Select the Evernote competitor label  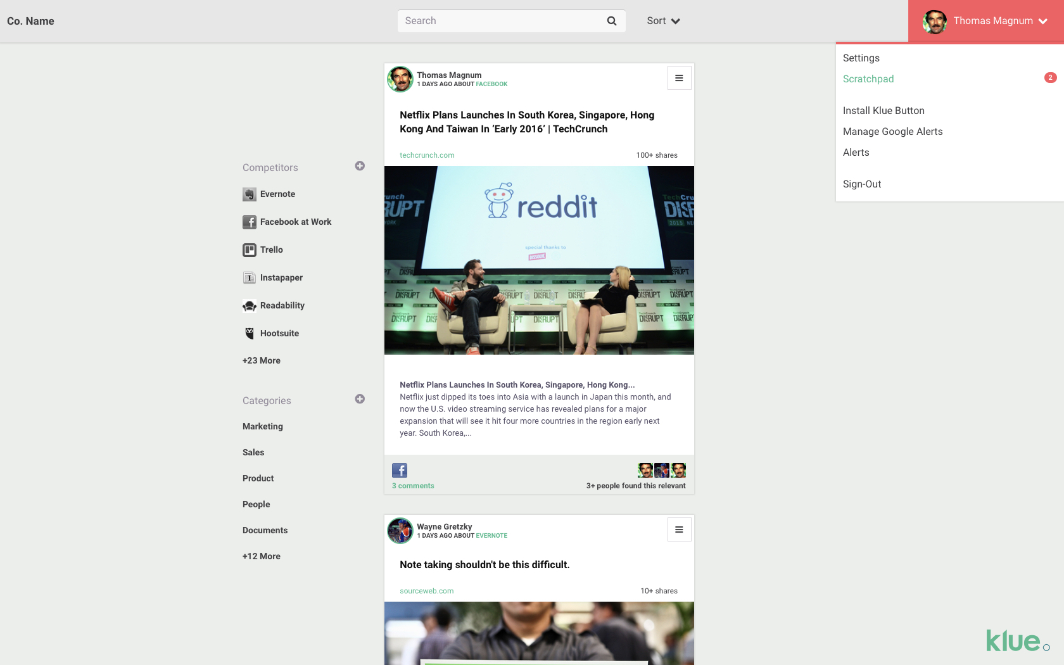277,194
